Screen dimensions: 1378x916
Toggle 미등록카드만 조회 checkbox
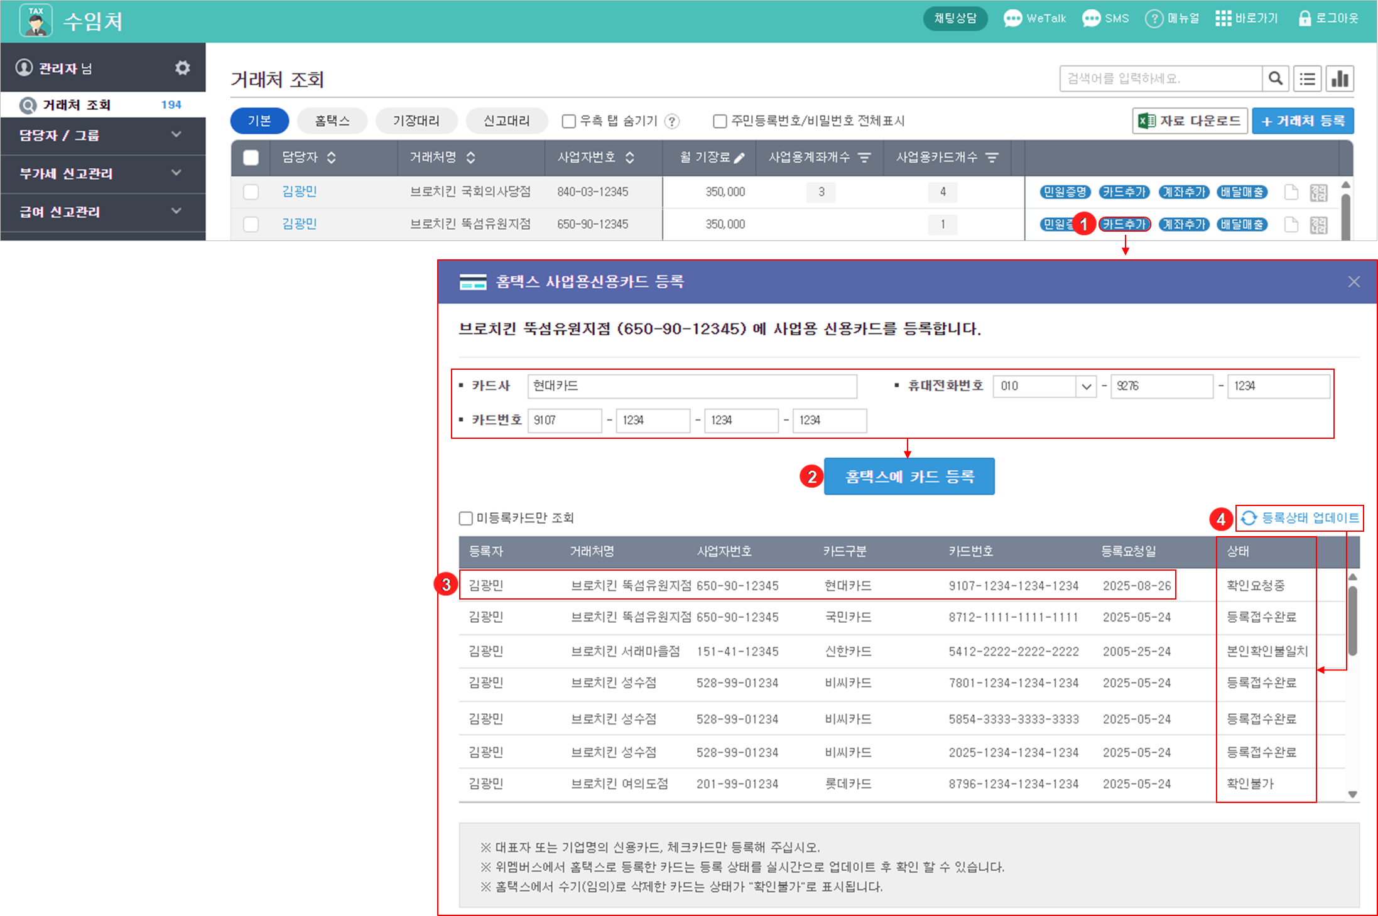coord(465,518)
